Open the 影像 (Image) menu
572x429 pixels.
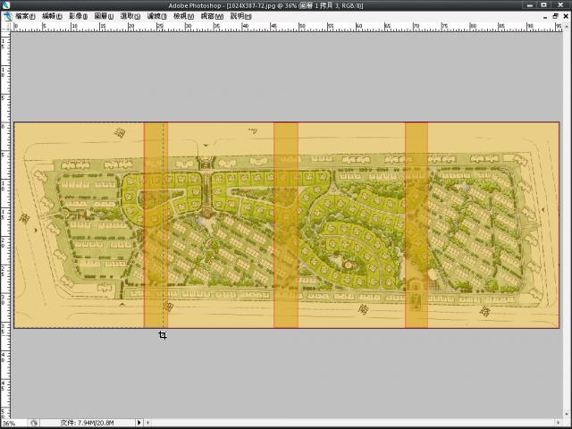[x=79, y=16]
